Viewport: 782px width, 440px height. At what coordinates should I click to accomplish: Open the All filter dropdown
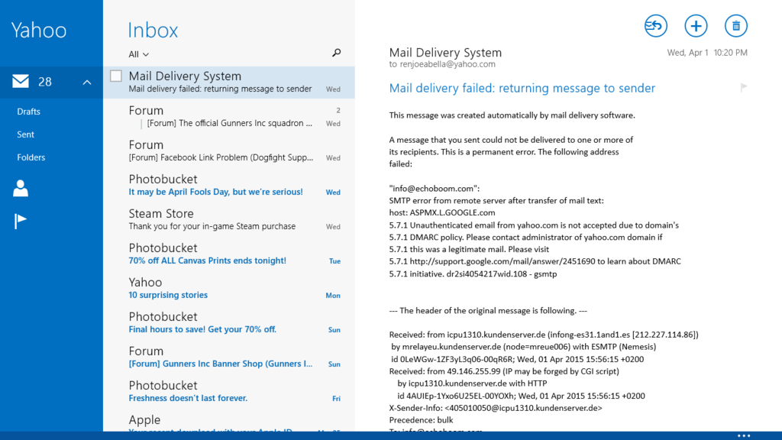(139, 54)
